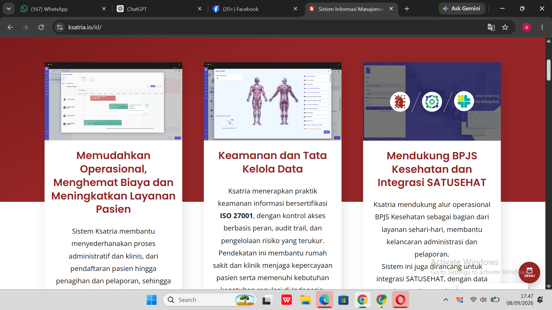Click the Ask Gemini button

(462, 9)
